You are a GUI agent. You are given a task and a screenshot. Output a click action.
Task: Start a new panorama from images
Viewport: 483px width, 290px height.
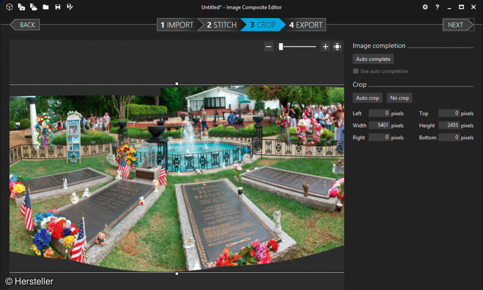tap(21, 7)
